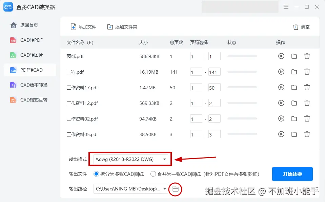Open CAD版本转换 in sidebar
Image resolution: width=325 pixels, height=202 pixels.
pos(30,85)
